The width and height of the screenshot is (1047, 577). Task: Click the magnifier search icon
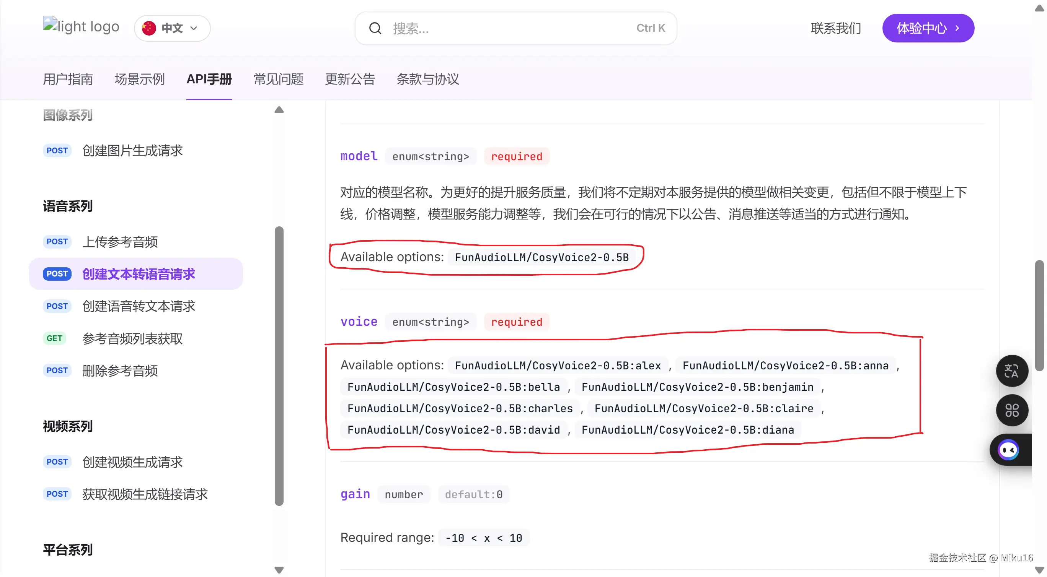375,28
